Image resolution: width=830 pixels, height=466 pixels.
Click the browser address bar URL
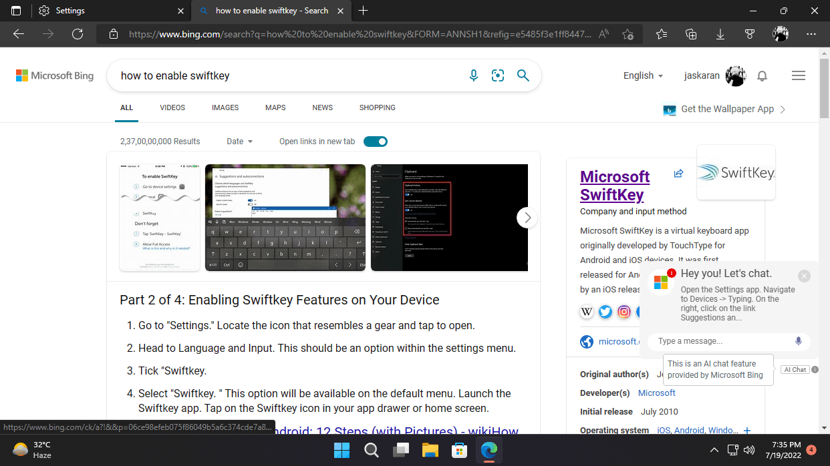click(360, 34)
